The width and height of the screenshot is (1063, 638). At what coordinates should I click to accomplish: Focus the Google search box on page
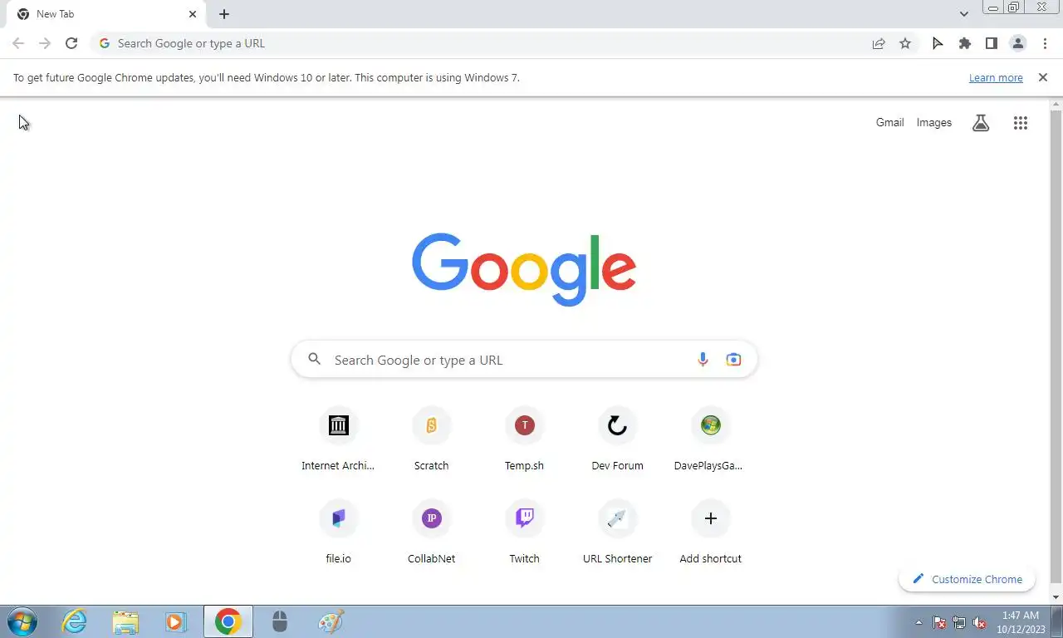[524, 360]
